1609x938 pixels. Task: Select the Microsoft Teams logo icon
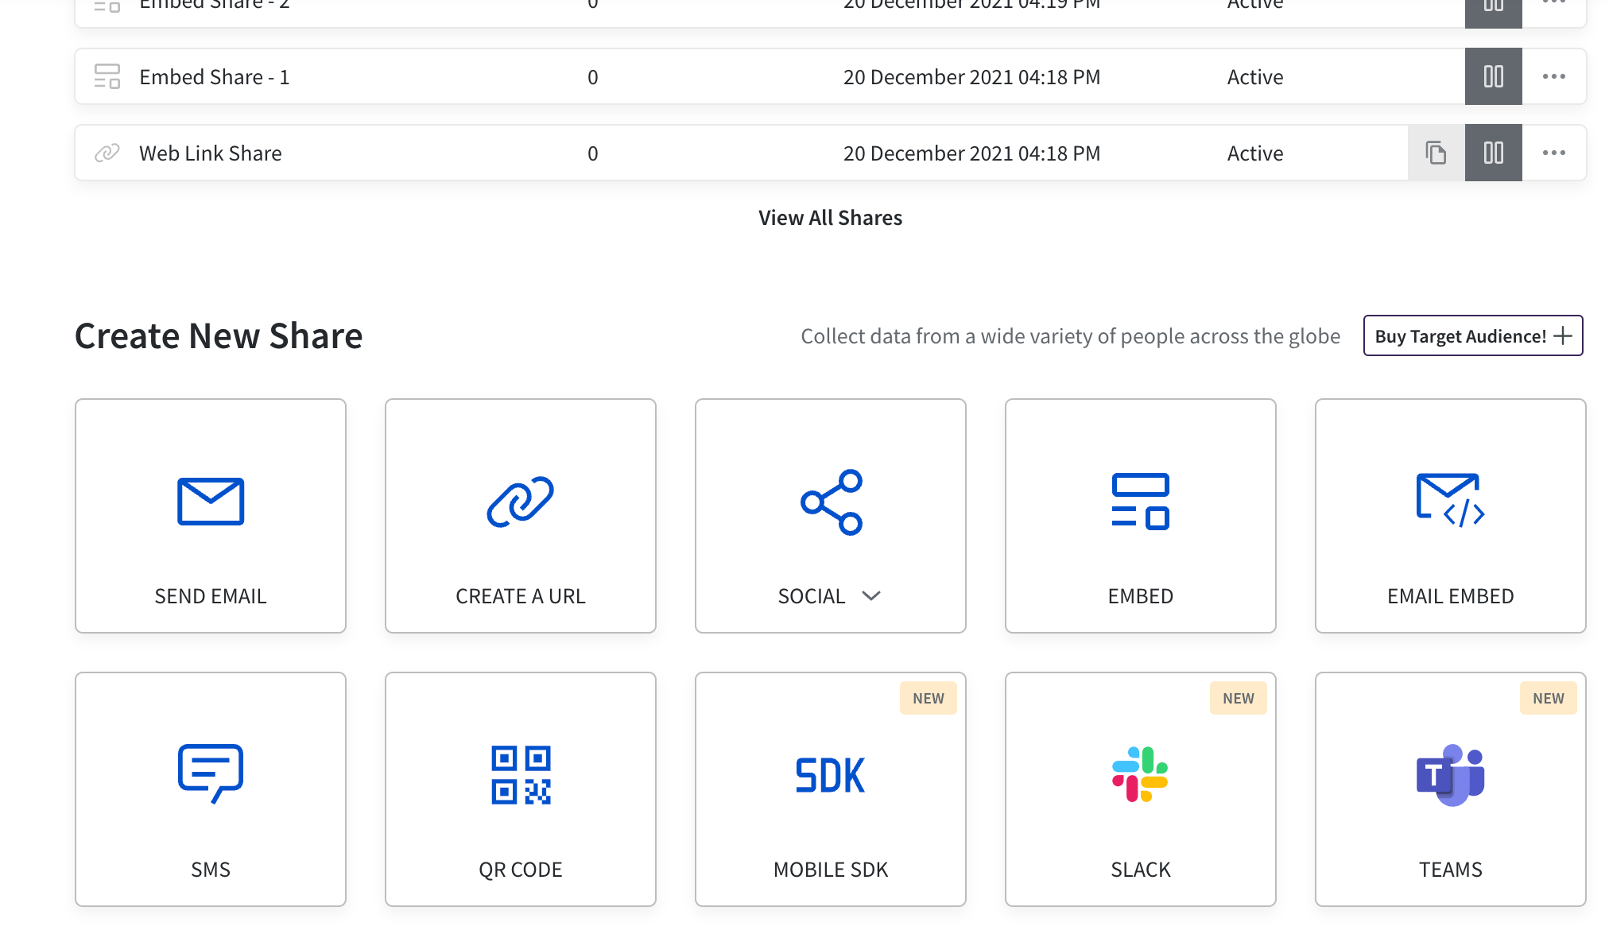coord(1451,775)
